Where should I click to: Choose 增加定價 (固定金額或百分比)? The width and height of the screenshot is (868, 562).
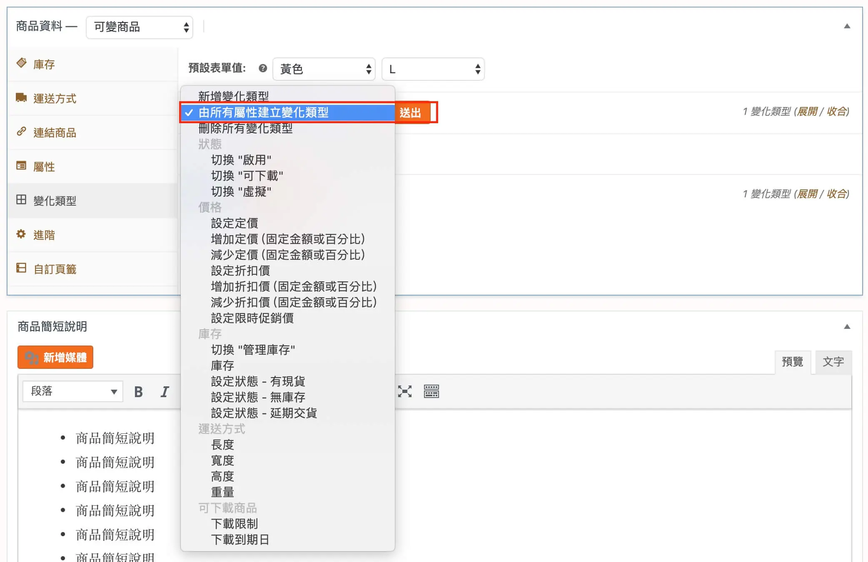pos(287,239)
